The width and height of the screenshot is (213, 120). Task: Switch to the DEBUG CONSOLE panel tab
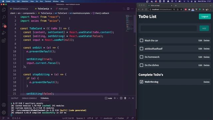[x=29, y=98]
